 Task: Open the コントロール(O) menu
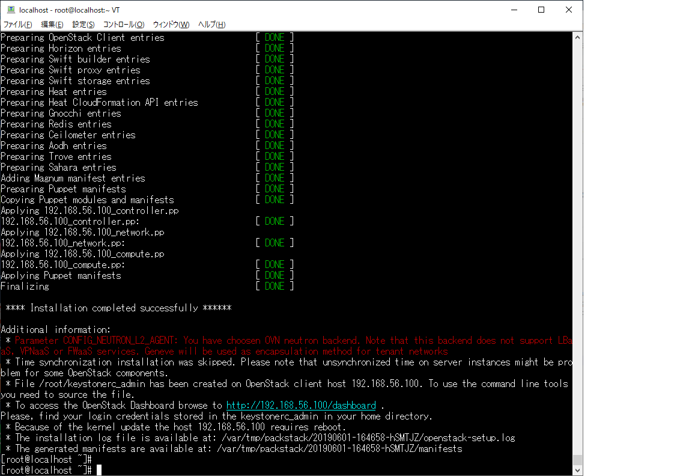[124, 24]
